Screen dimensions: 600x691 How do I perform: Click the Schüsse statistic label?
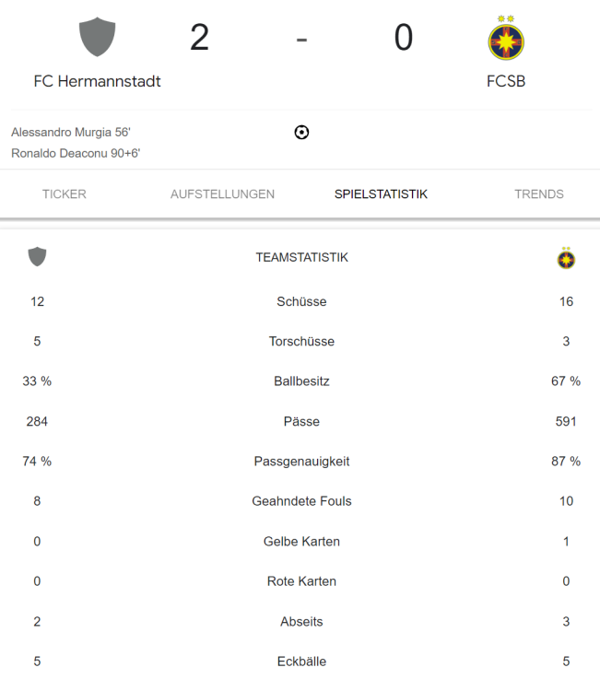pyautogui.click(x=301, y=301)
